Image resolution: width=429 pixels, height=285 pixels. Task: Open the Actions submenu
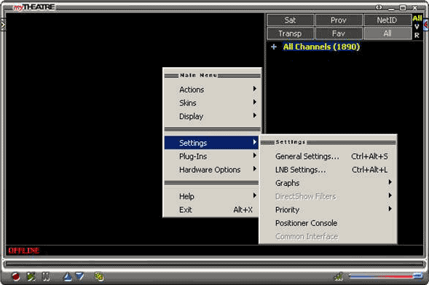coord(211,90)
